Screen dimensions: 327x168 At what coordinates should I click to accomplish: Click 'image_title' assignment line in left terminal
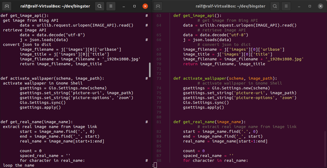65,54
